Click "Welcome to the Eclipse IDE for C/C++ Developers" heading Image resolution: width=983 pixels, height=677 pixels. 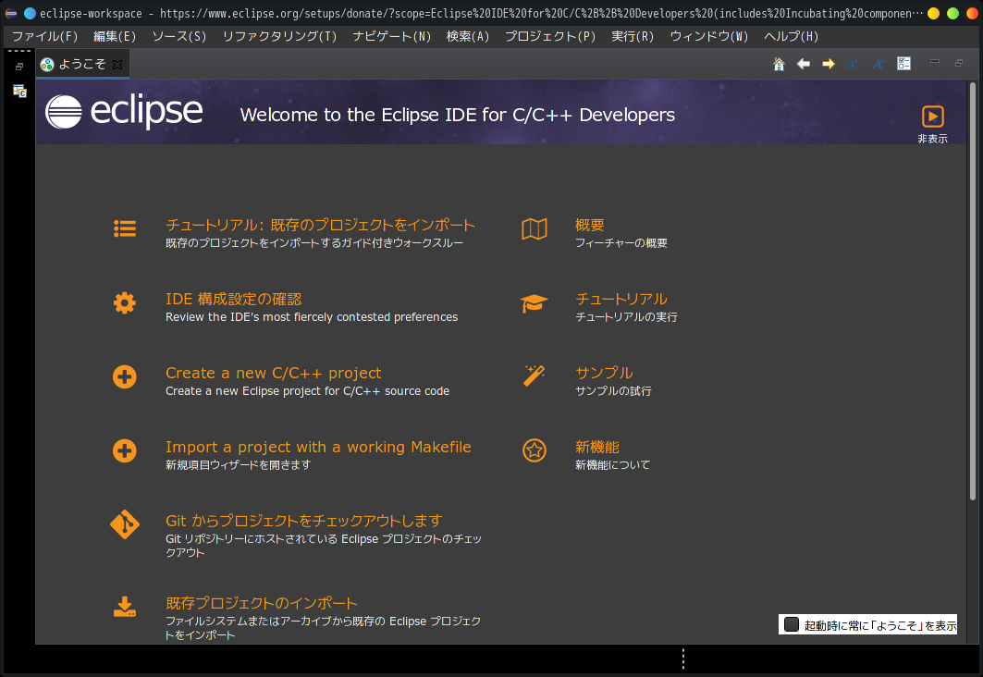[458, 115]
